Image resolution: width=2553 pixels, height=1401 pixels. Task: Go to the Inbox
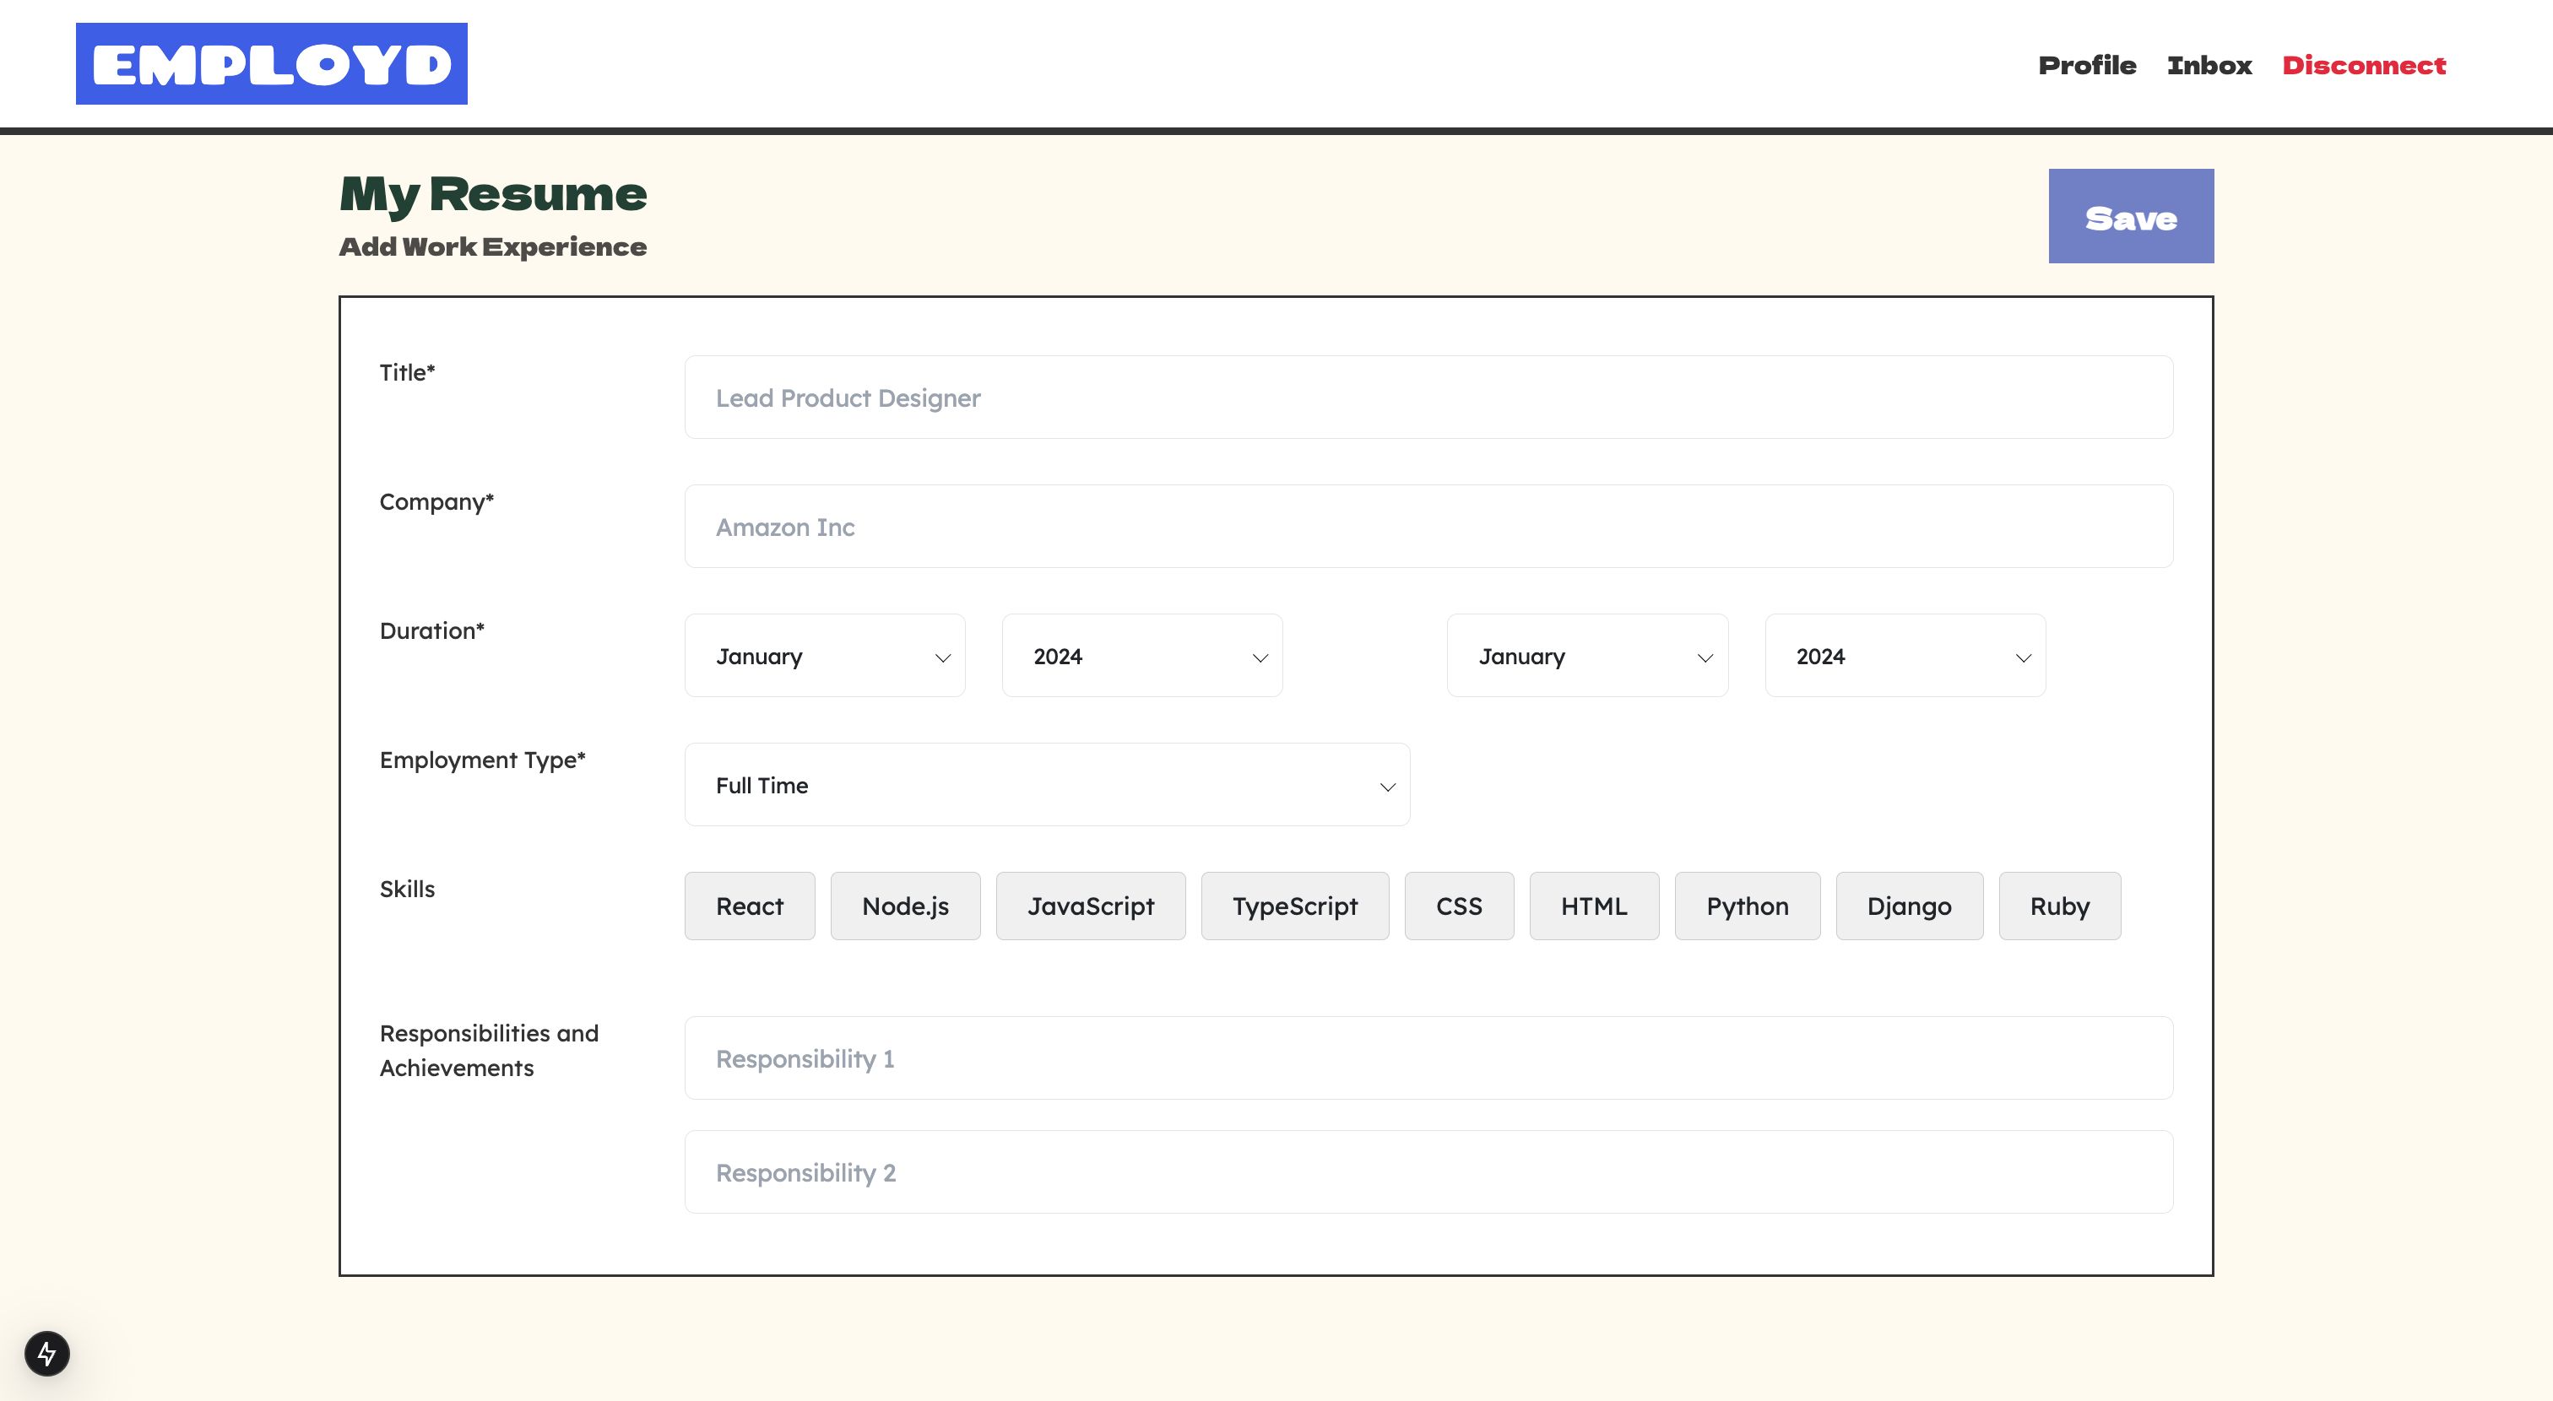click(x=2209, y=65)
